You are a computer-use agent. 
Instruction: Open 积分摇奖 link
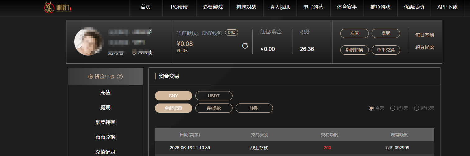[425, 48]
